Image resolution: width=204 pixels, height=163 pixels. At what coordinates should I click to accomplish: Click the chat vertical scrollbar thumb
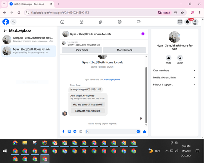[x=146, y=95]
